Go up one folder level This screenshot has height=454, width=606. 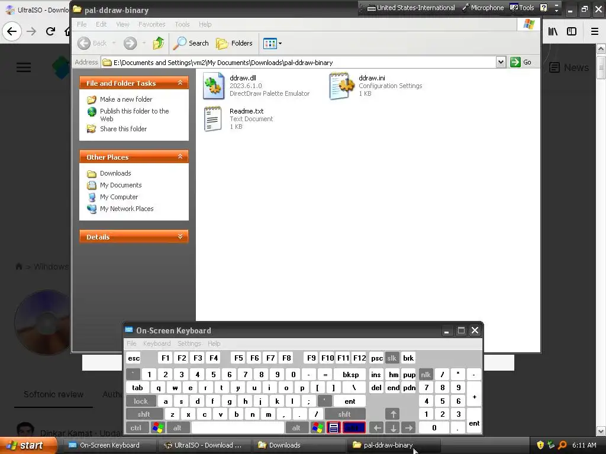[x=159, y=43]
